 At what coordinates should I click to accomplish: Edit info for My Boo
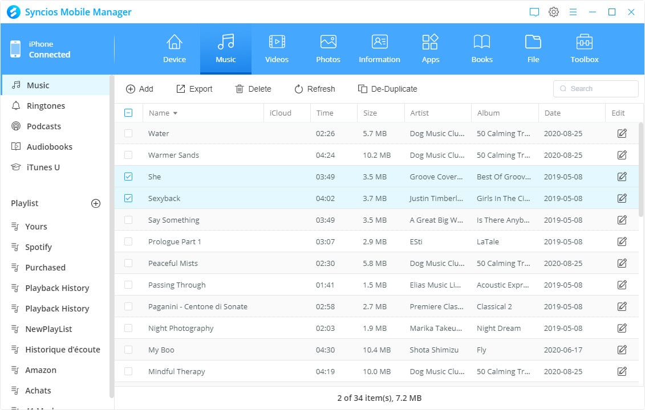[622, 350]
